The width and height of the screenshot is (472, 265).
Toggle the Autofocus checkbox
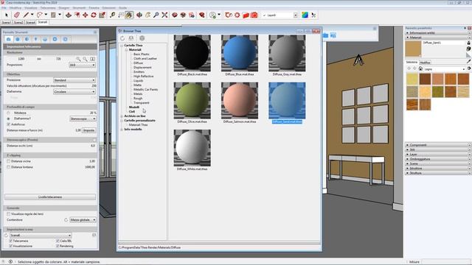(8, 124)
